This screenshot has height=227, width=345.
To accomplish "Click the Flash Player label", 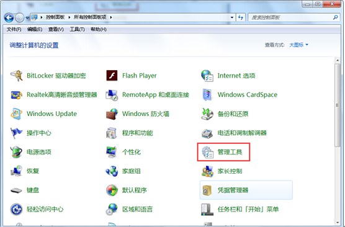I will pos(139,76).
